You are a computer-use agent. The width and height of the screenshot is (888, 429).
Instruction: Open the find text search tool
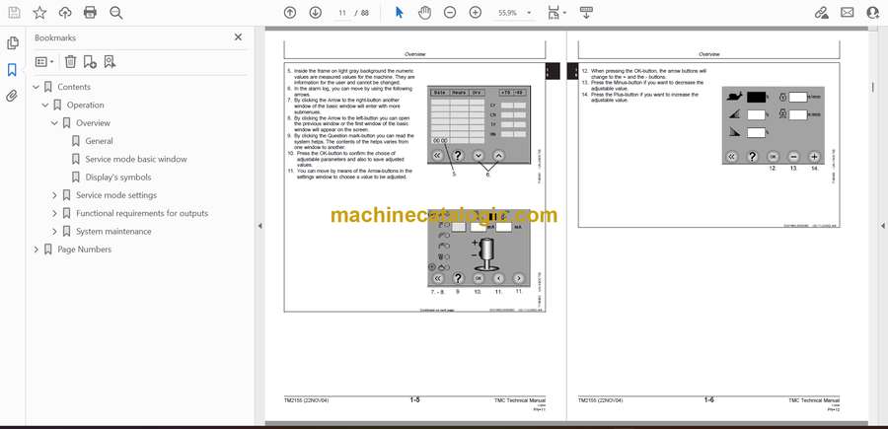click(116, 13)
